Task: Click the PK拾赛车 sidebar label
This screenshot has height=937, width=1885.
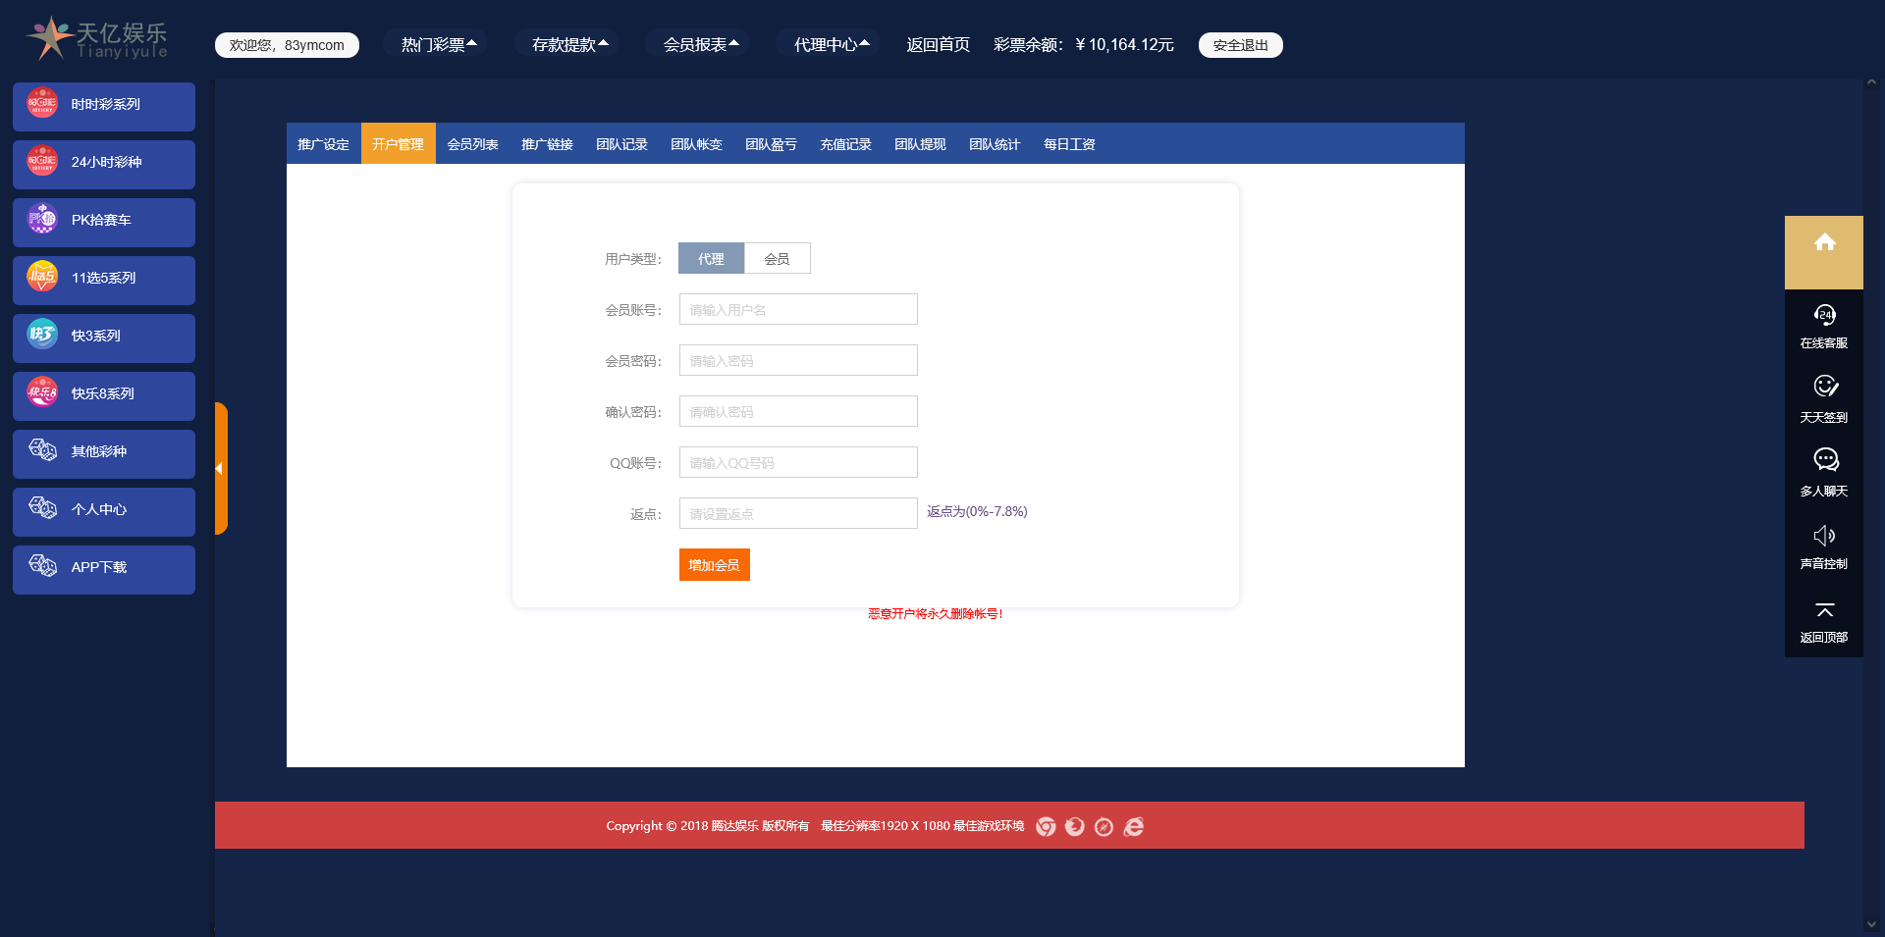Action: [101, 220]
